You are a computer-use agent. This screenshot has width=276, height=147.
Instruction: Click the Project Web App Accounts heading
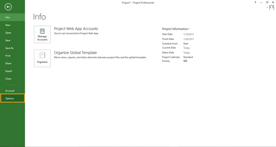click(x=76, y=29)
